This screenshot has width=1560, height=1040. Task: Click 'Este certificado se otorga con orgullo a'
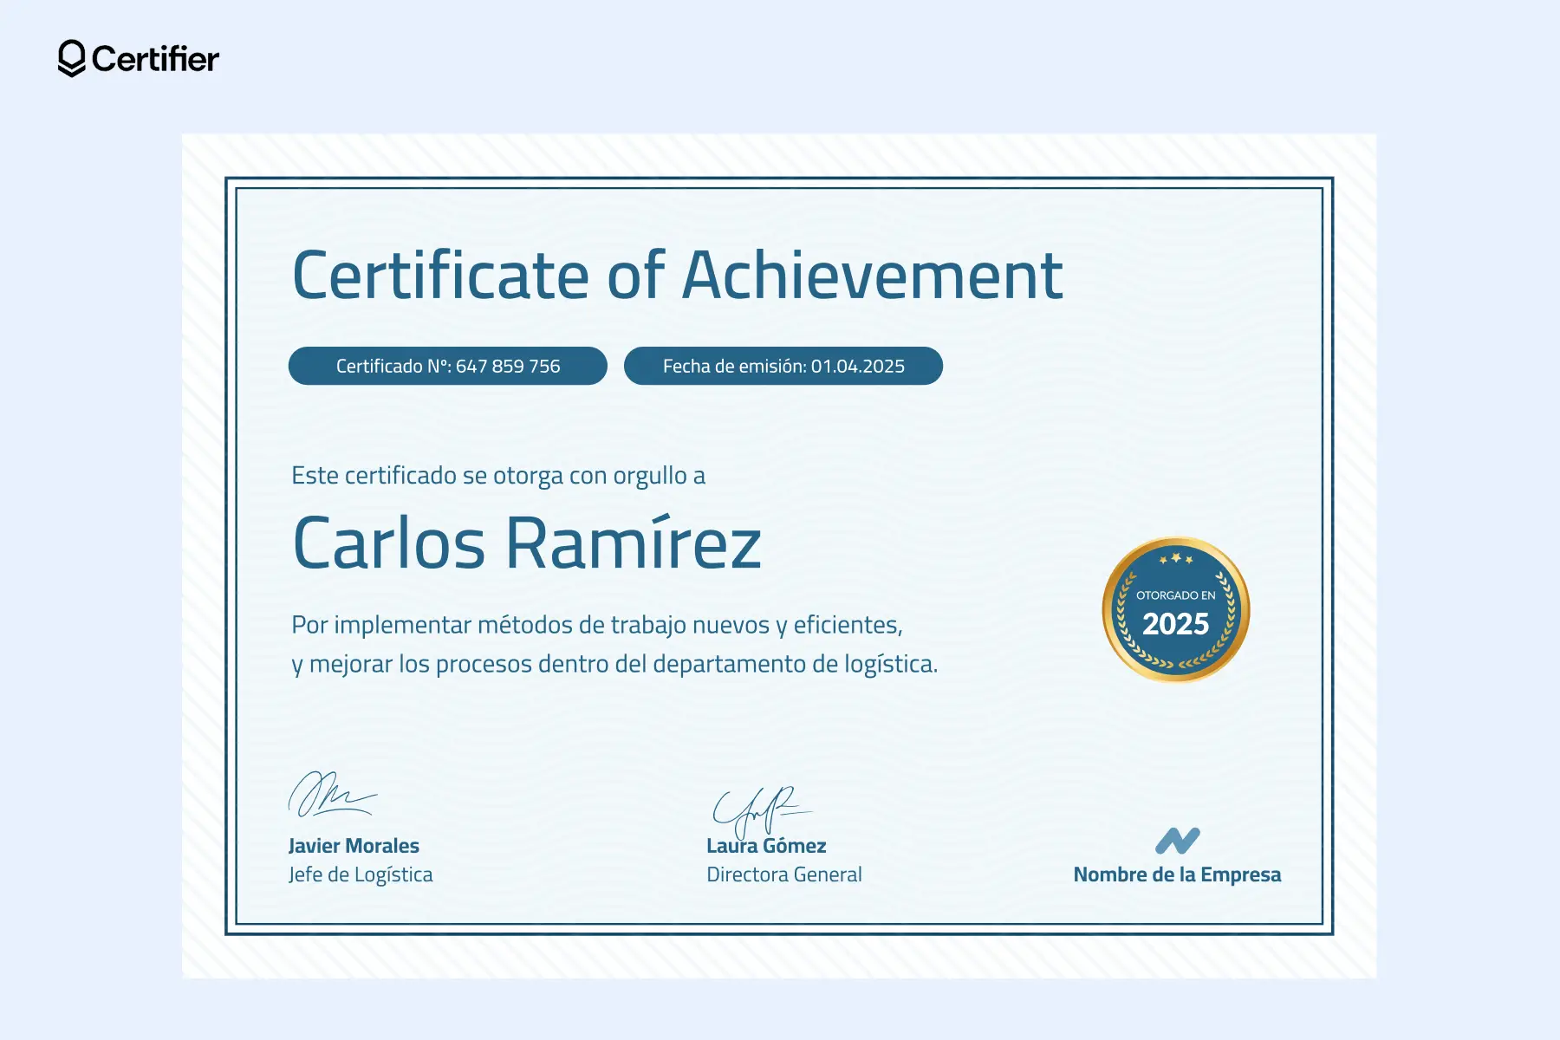[498, 476]
